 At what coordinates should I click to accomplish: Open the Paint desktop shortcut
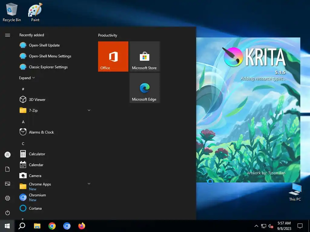35,12
